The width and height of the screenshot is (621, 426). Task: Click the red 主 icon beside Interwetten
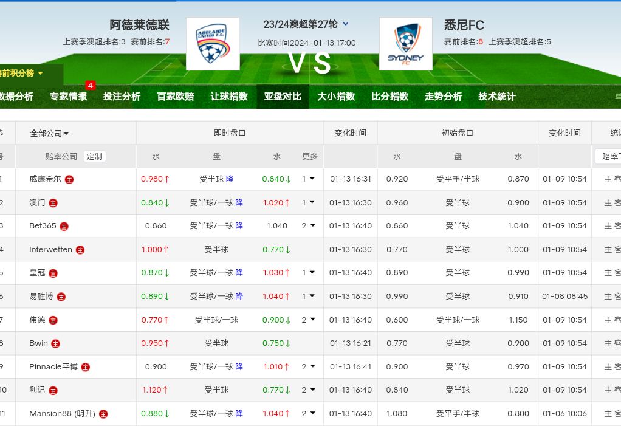(x=80, y=250)
